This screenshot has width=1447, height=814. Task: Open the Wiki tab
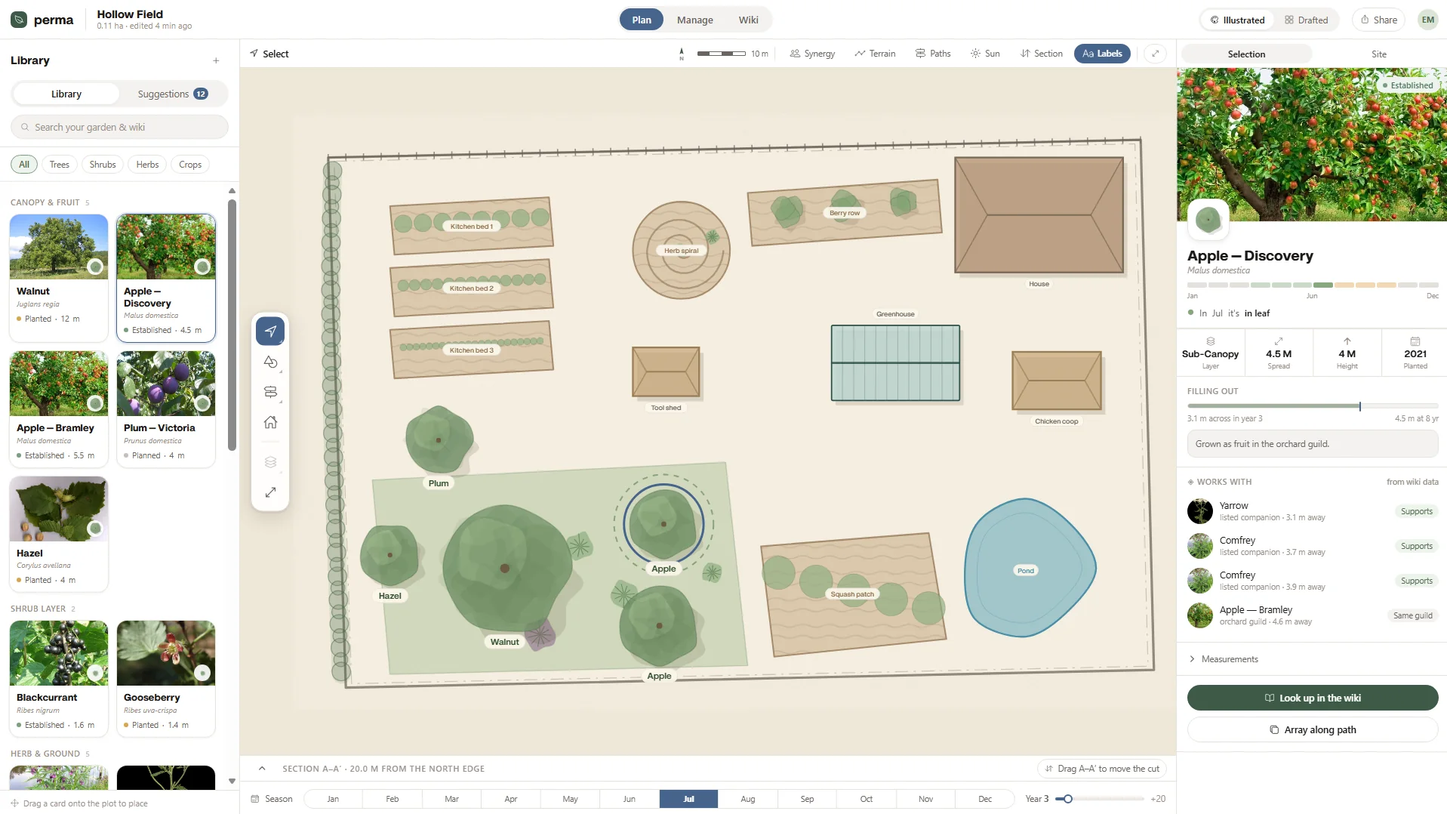tap(748, 20)
